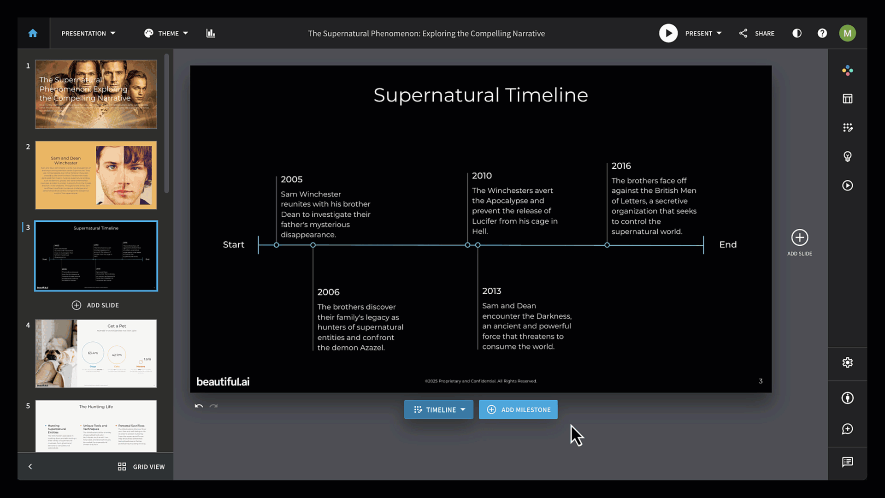The image size is (885, 498).
Task: Edit the Start label on timeline
Action: [234, 245]
